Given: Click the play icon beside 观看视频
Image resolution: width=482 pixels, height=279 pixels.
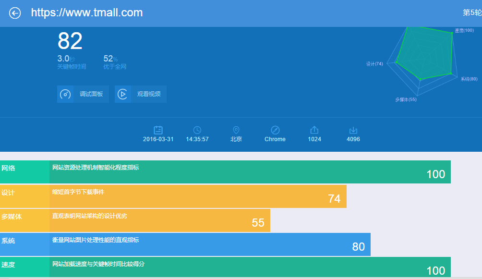Looking at the screenshot, I should coord(122,94).
